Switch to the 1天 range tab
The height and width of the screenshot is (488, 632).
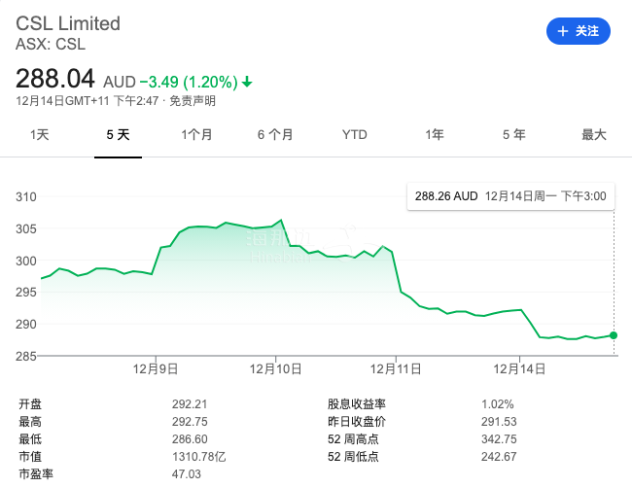coord(40,134)
